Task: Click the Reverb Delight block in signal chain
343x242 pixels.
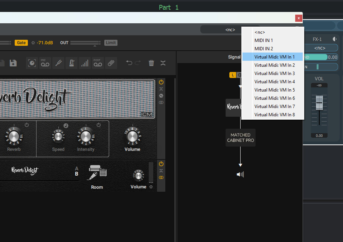Action: [233, 108]
